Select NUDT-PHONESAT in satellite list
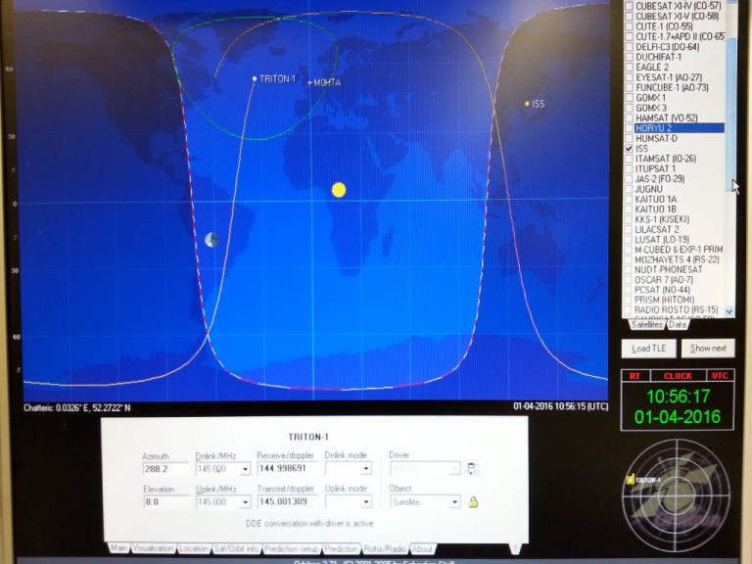752x564 pixels. click(668, 269)
